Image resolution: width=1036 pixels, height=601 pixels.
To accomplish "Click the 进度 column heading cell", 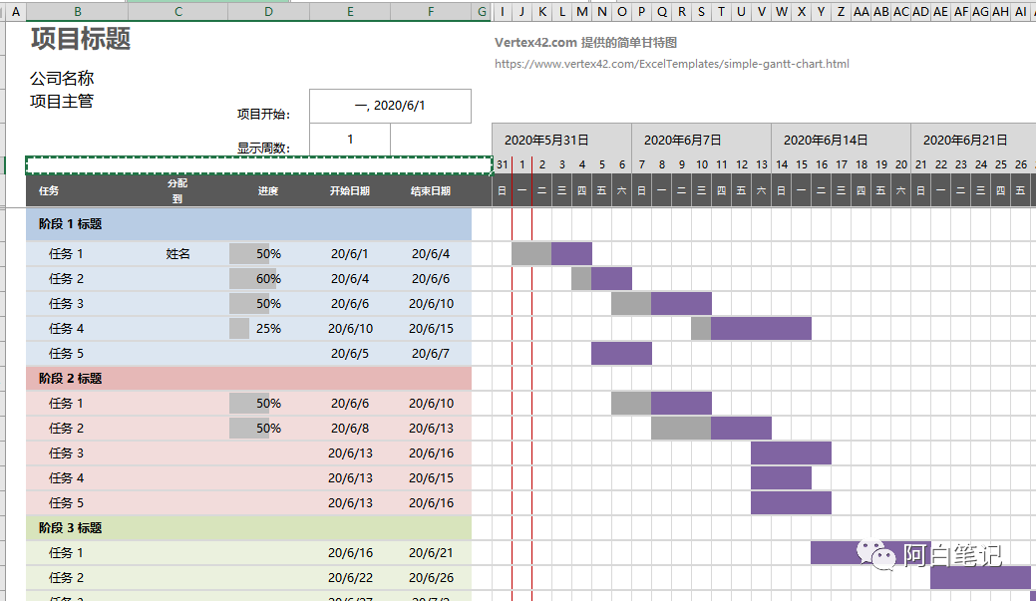I will coord(268,191).
